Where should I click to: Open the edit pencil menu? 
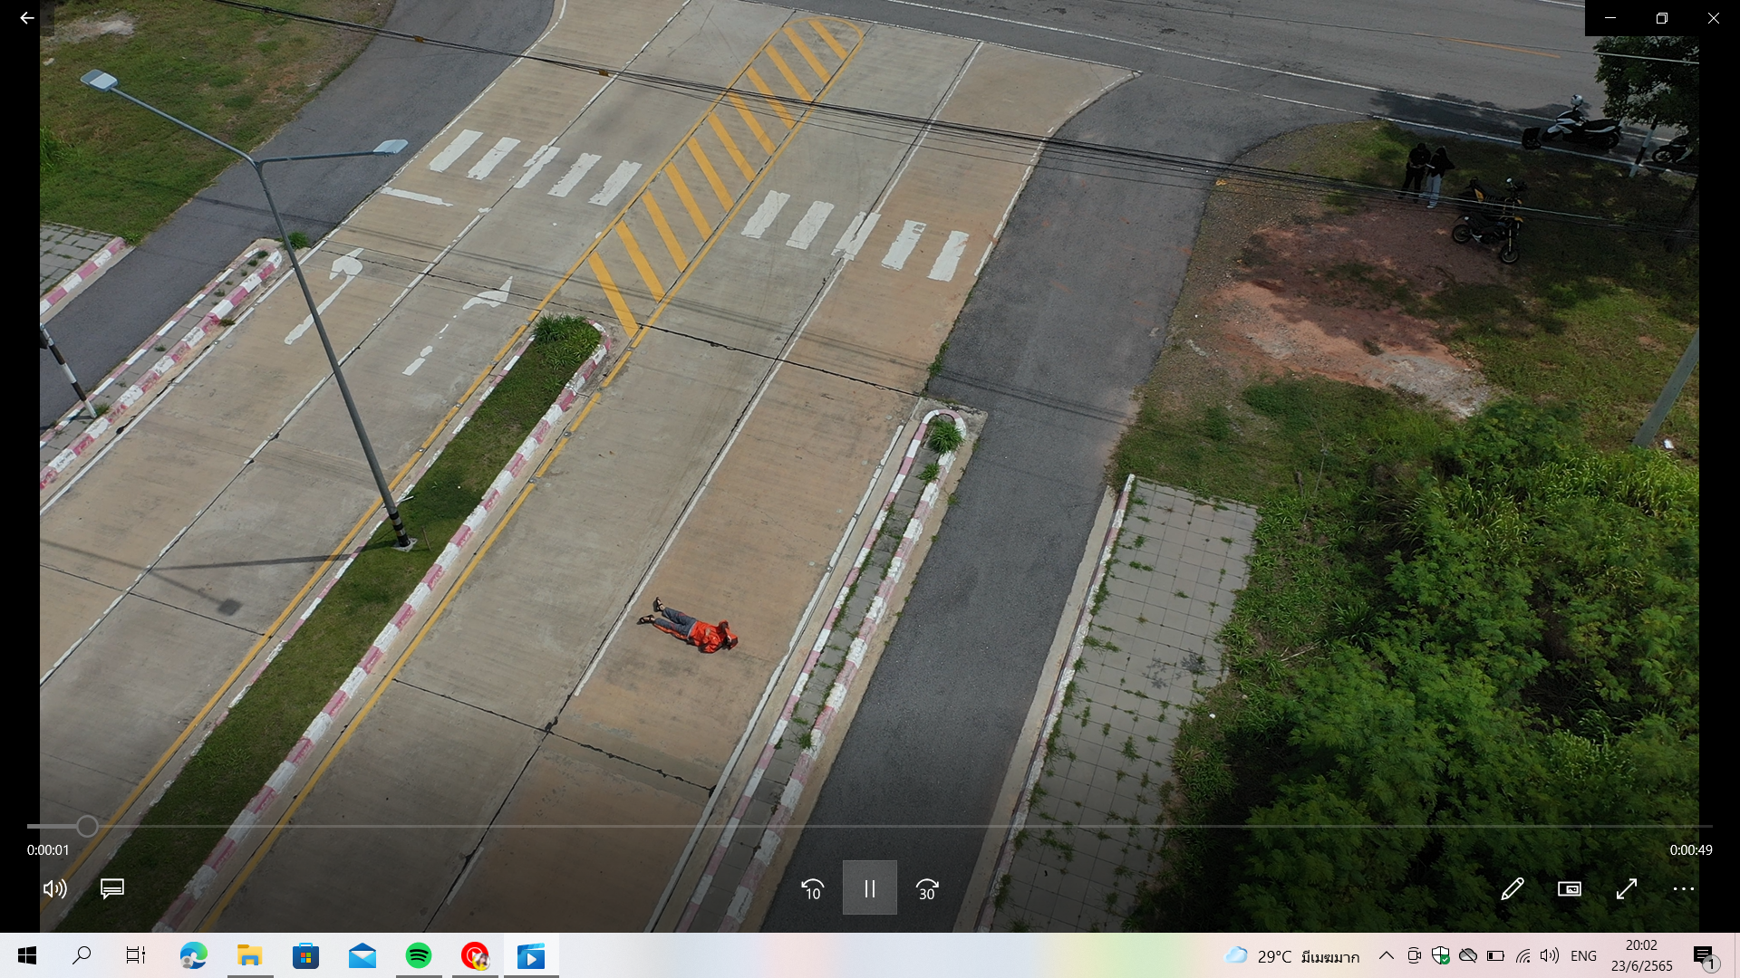pyautogui.click(x=1512, y=888)
